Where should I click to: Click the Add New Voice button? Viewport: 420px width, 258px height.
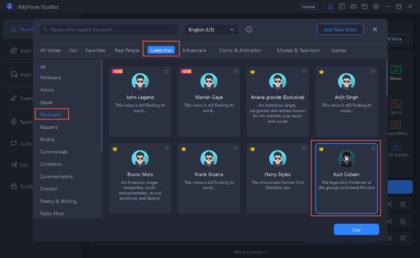tap(340, 30)
